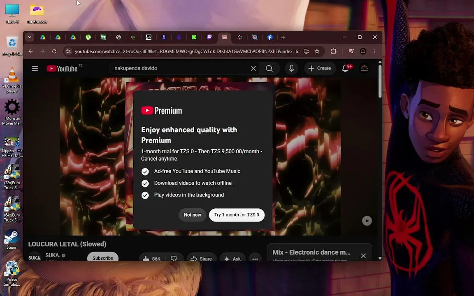Open _Monster Movie Ma... desktop icon
The width and height of the screenshot is (474, 296).
(12, 112)
